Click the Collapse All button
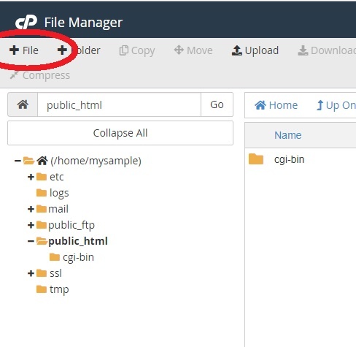356x347 pixels. tap(120, 133)
